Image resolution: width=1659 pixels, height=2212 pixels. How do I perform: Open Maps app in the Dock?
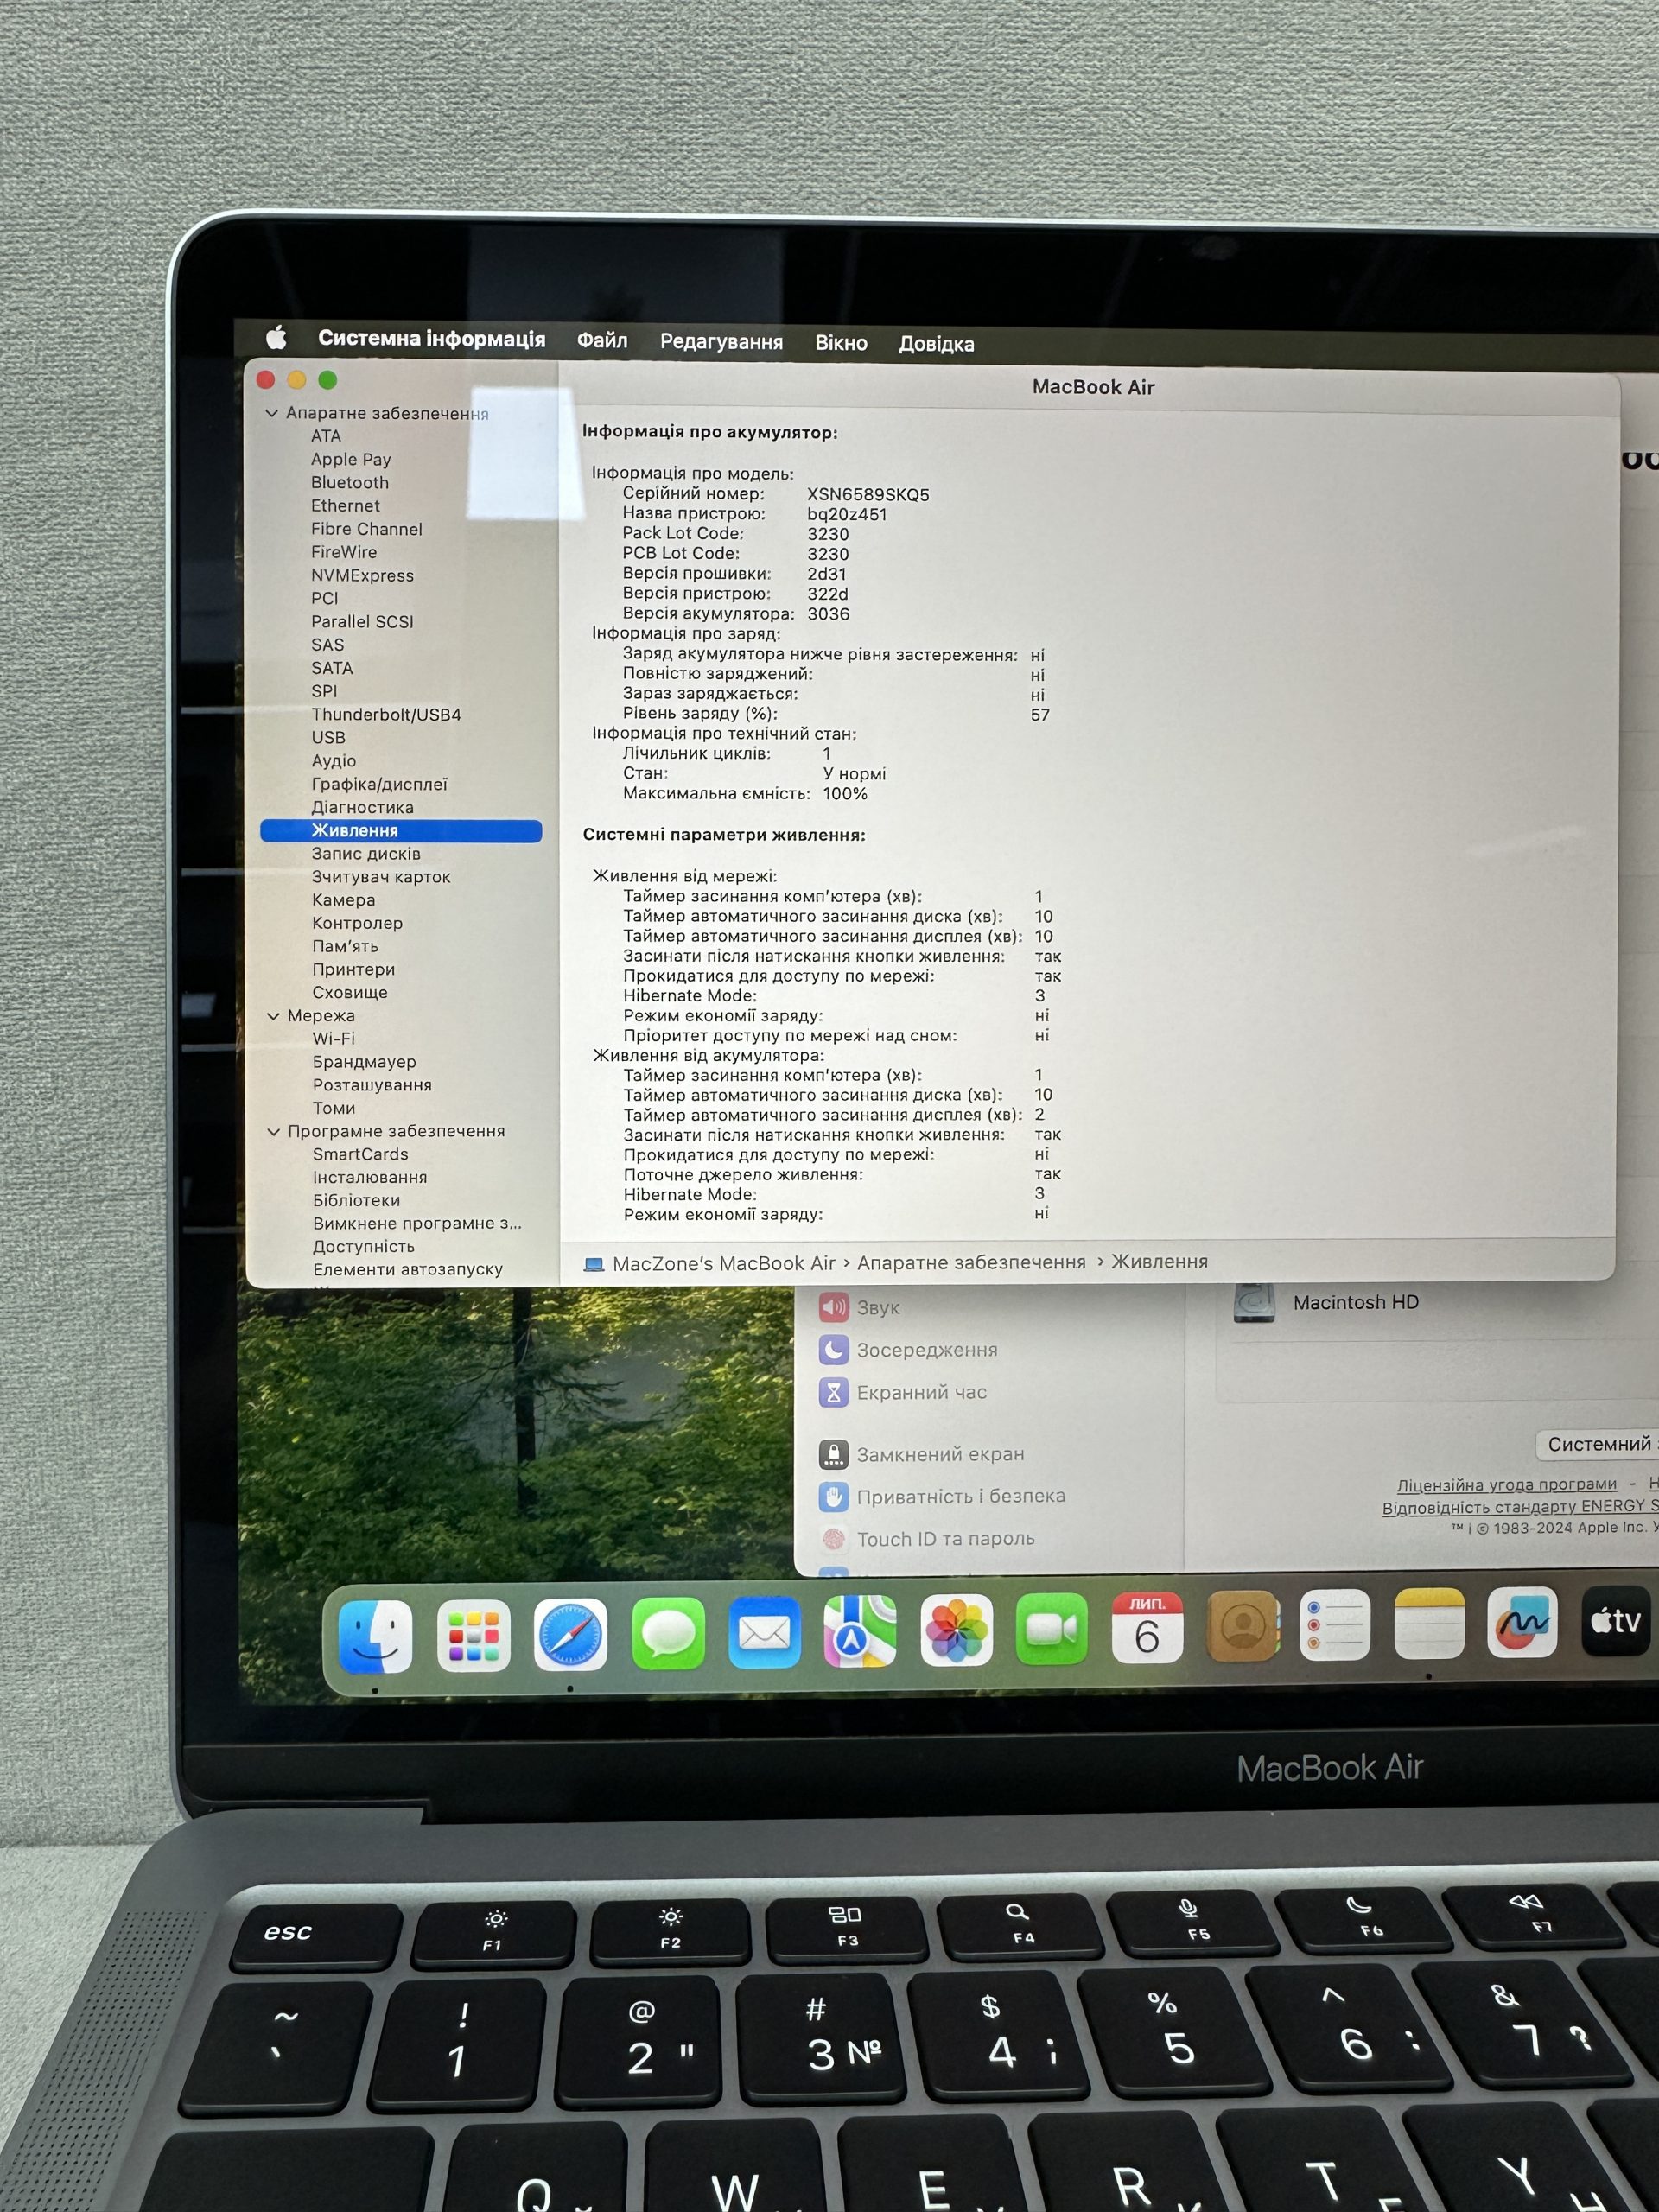pos(860,1632)
